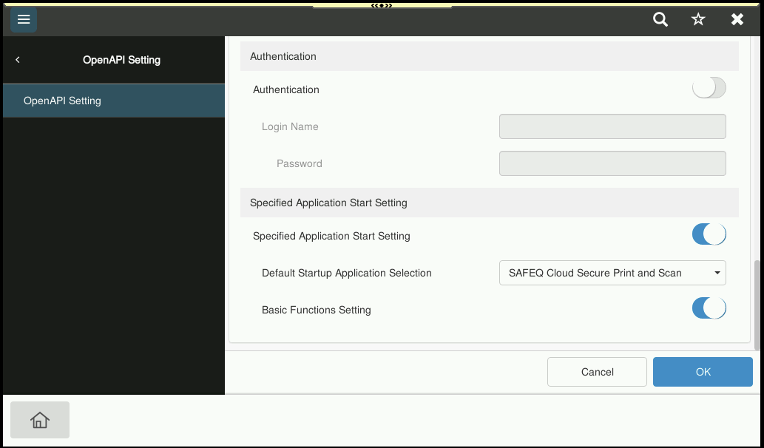Click the Login Name input field

tap(612, 126)
